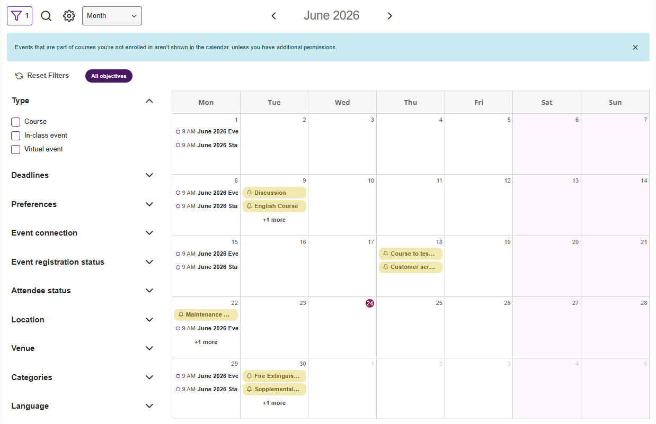Select day number 26
Image resolution: width=656 pixels, height=424 pixels.
pos(507,303)
